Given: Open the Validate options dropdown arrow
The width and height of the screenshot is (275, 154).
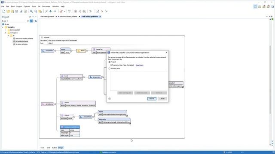Looking at the screenshot, I should 64,11.
